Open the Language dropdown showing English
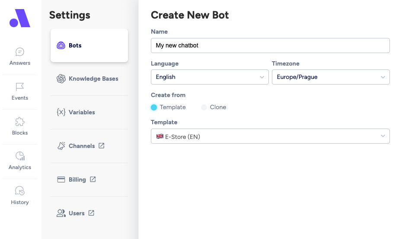The image size is (418, 239). click(210, 77)
